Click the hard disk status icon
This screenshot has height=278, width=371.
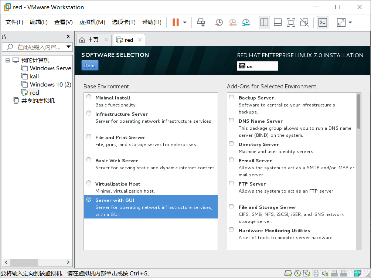click(288, 274)
